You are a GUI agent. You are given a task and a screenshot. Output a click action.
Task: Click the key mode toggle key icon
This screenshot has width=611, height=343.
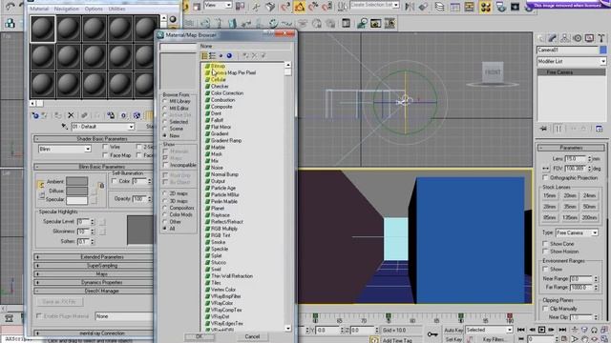(432, 333)
